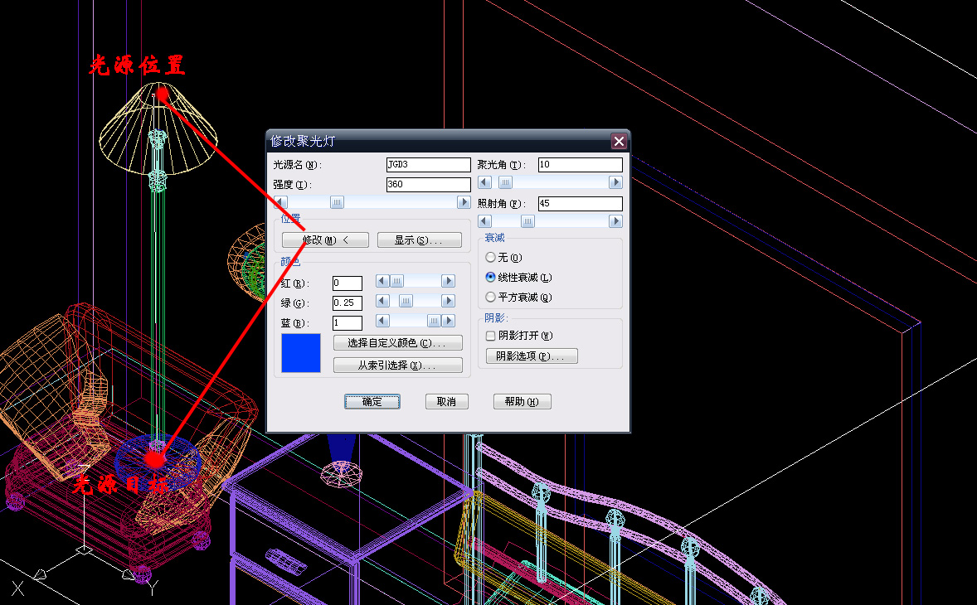The image size is (977, 605).
Task: Click the 强度 slider left arrow
Action: point(281,202)
